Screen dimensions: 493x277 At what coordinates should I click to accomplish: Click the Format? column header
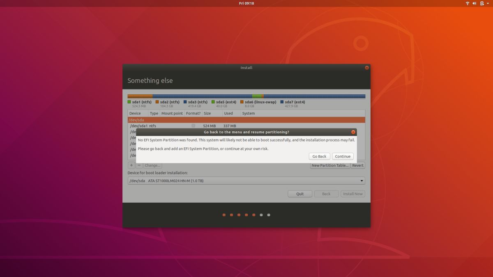tap(194, 113)
